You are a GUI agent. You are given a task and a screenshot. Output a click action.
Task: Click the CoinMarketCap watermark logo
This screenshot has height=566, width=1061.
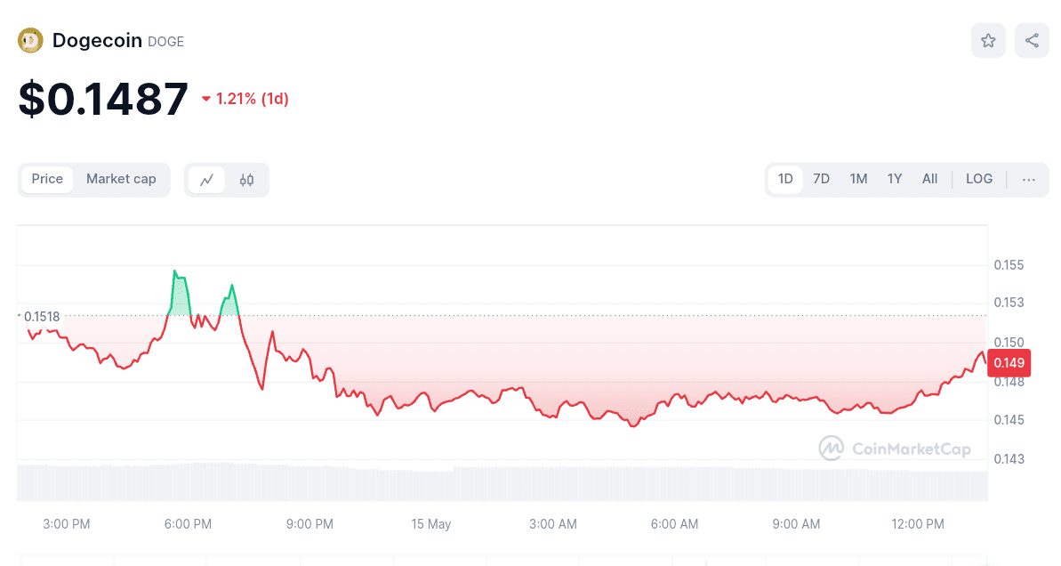(895, 449)
